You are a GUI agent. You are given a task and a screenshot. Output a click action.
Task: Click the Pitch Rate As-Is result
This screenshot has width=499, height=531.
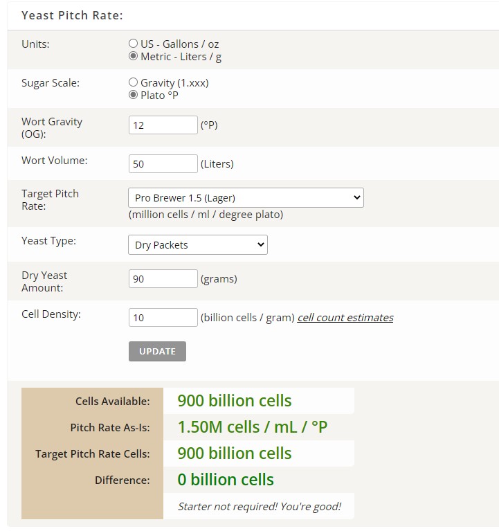pyautogui.click(x=253, y=427)
